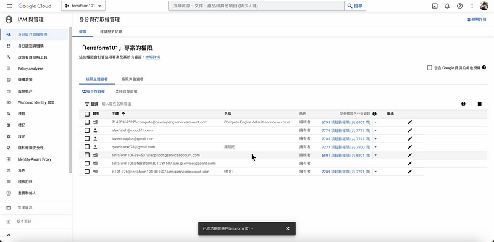Click the 授予存取權 grant access button

tap(93, 91)
